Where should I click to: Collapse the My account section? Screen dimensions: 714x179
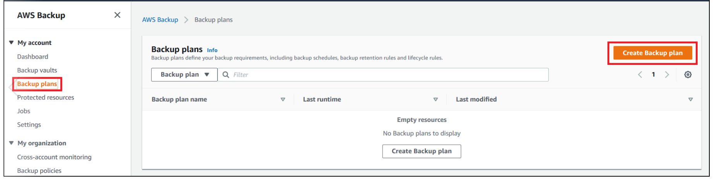pos(11,42)
